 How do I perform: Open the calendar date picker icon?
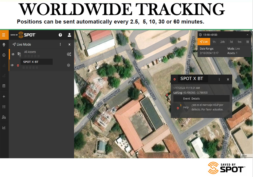click(x=247, y=42)
